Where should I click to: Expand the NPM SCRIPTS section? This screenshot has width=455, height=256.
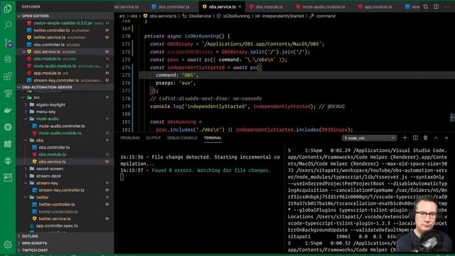coord(65,243)
